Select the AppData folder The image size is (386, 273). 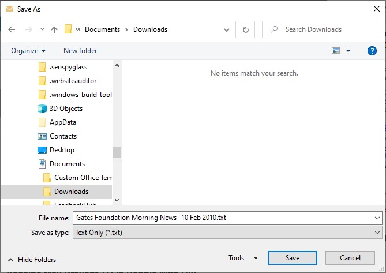pyautogui.click(x=63, y=122)
